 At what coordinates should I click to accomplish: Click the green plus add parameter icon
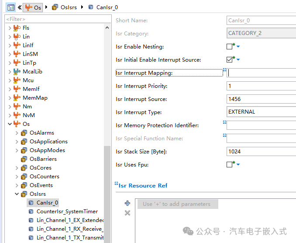127,203
